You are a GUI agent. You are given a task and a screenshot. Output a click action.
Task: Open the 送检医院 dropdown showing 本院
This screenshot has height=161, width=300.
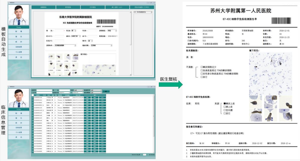click(112, 31)
